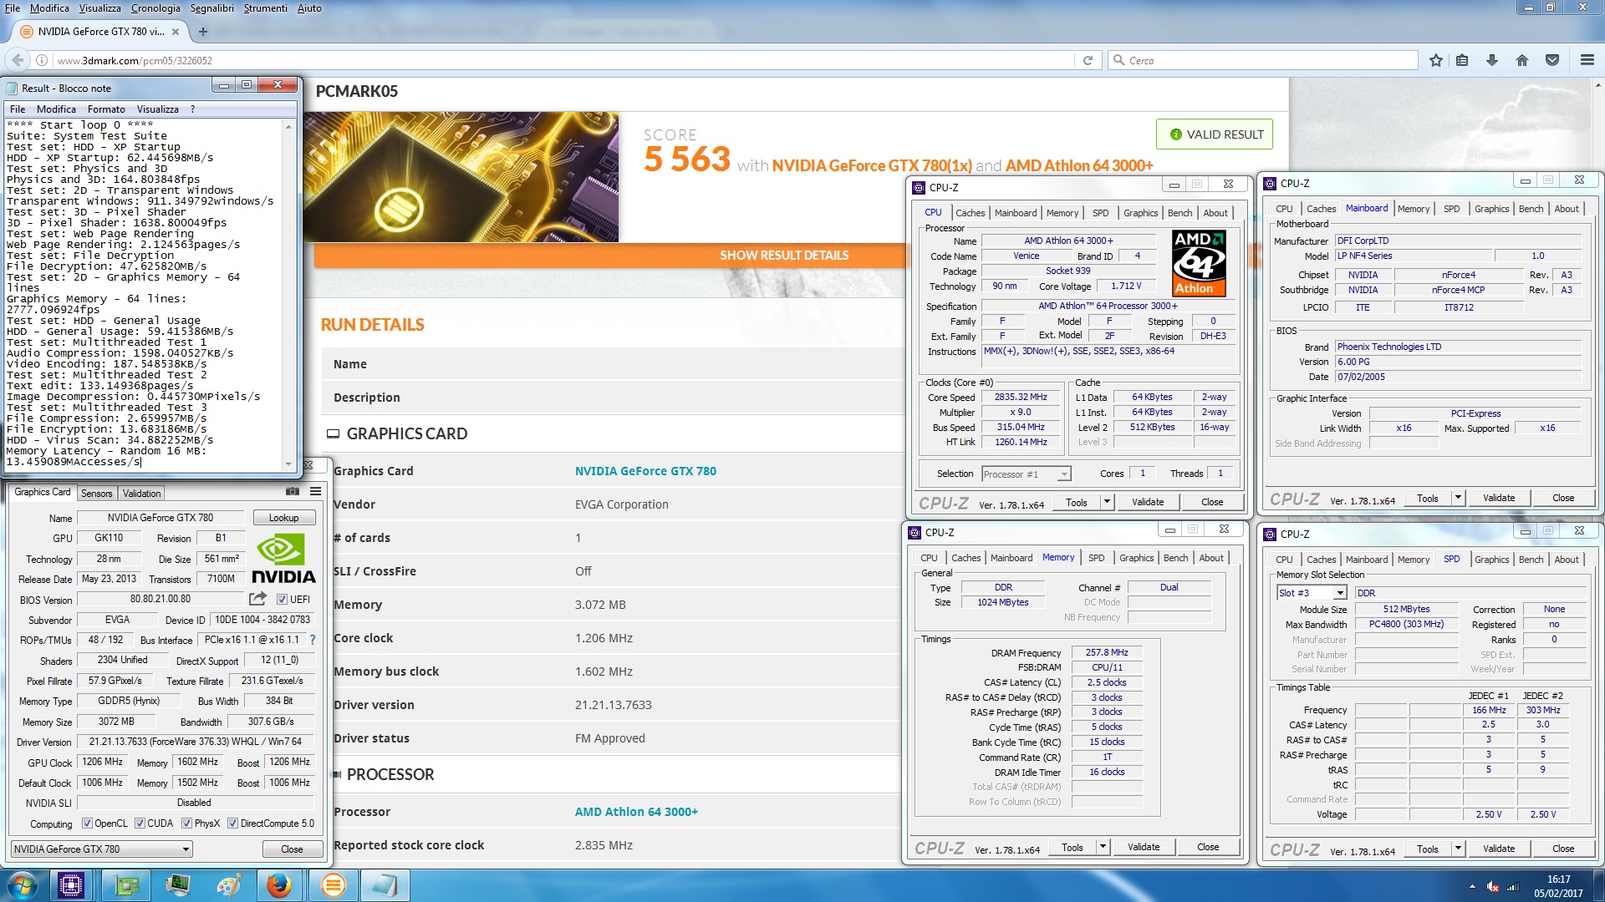Open the Slot #3 memory slot dropdown
Viewport: 1605px width, 902px height.
[x=1312, y=593]
